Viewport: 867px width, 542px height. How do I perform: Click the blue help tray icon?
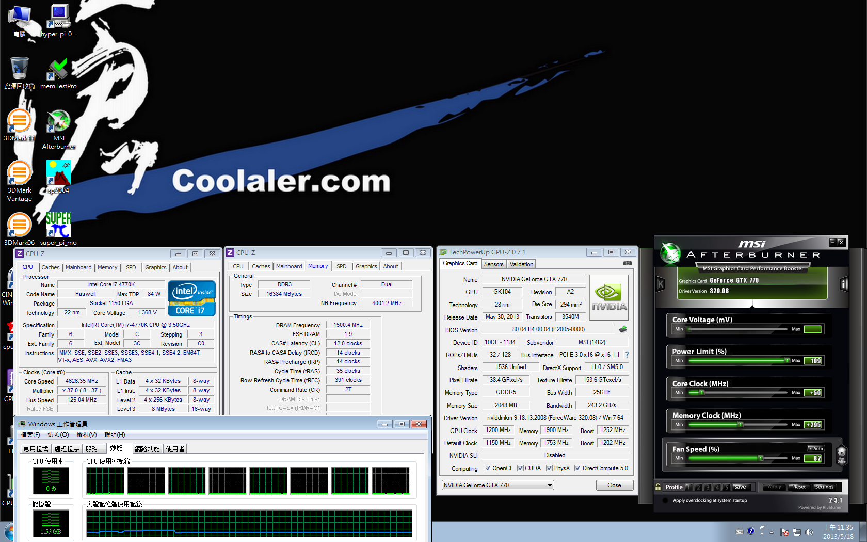tap(751, 531)
